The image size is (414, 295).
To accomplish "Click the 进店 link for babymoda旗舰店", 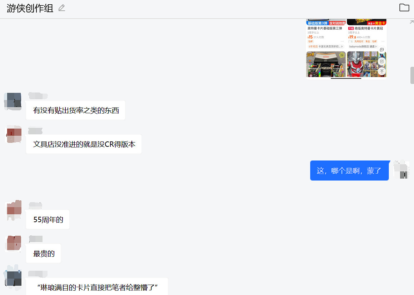I will tap(371, 46).
